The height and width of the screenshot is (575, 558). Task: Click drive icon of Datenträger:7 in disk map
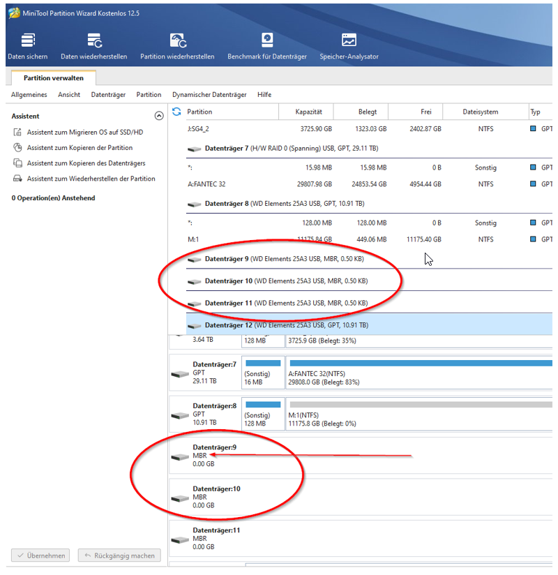pyautogui.click(x=180, y=374)
